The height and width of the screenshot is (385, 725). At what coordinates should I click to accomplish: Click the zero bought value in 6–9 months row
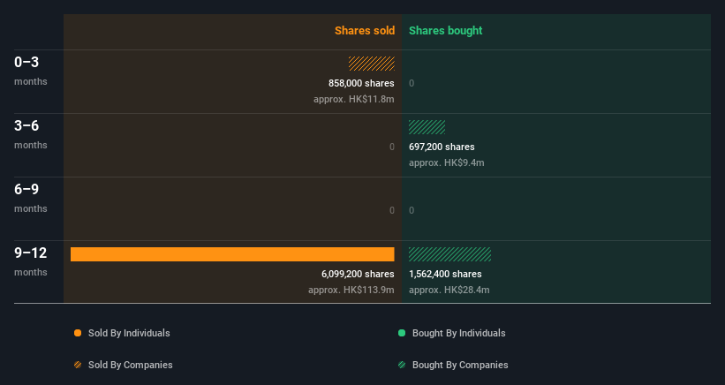click(412, 210)
